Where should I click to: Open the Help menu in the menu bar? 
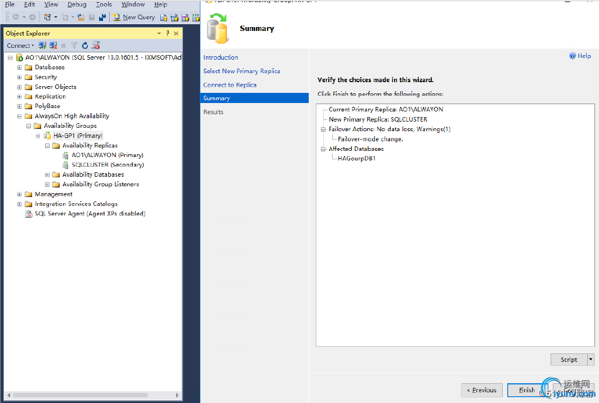pos(161,5)
